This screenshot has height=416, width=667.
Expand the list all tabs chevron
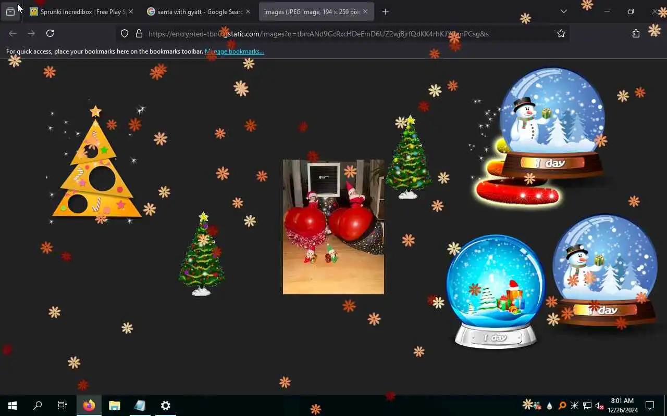click(x=563, y=11)
